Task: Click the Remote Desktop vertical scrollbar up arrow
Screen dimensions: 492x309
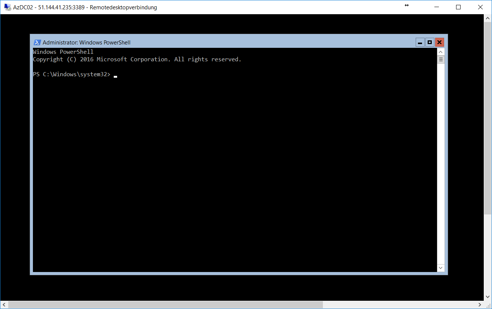Action: [488, 18]
